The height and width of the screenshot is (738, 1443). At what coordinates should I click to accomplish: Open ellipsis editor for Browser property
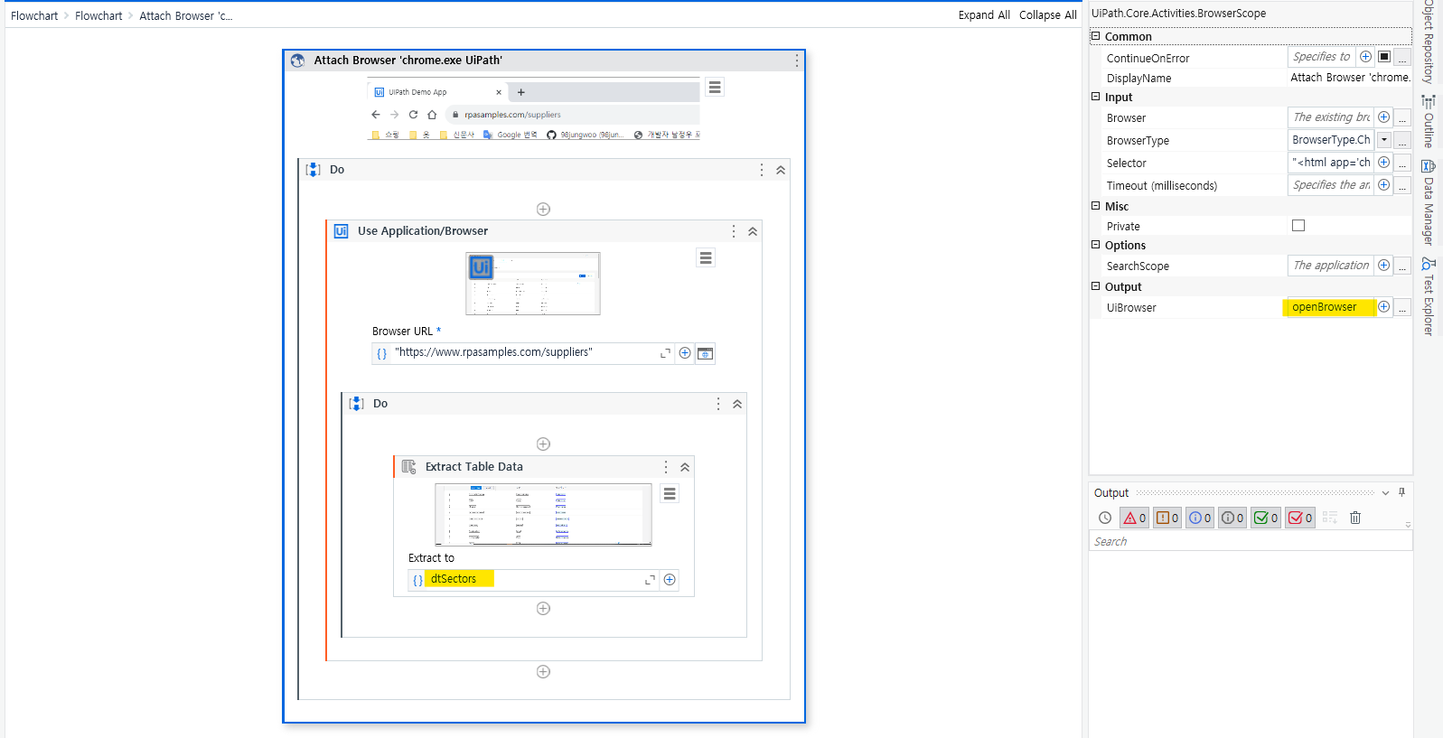pos(1402,118)
